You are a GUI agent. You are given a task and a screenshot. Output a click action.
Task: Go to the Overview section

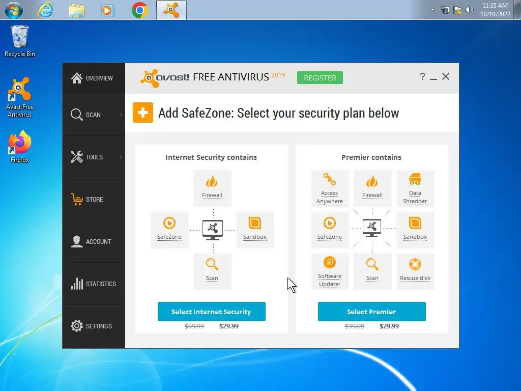click(94, 78)
